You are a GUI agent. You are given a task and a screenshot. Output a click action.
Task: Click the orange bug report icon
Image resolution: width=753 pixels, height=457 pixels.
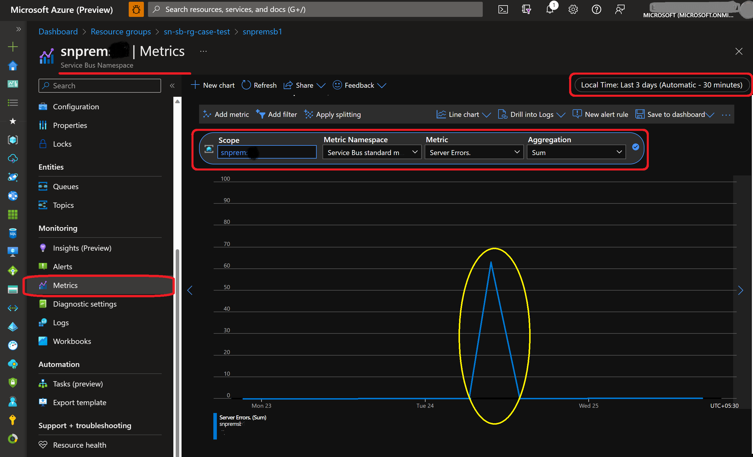(136, 9)
